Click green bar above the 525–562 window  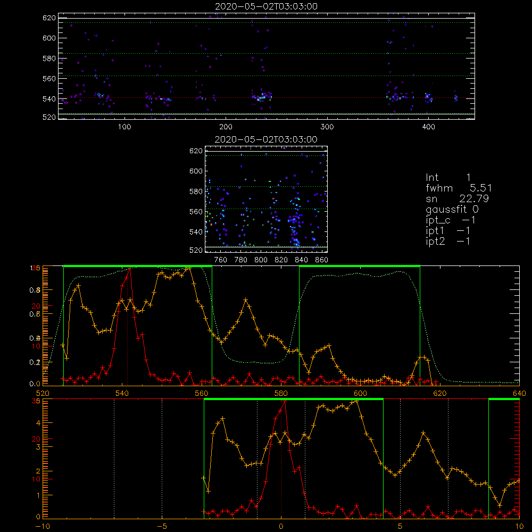coord(138,267)
